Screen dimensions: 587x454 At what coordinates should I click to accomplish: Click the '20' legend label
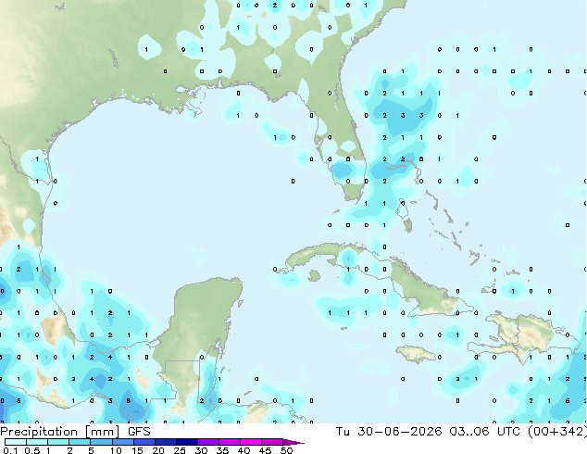tap(158, 450)
